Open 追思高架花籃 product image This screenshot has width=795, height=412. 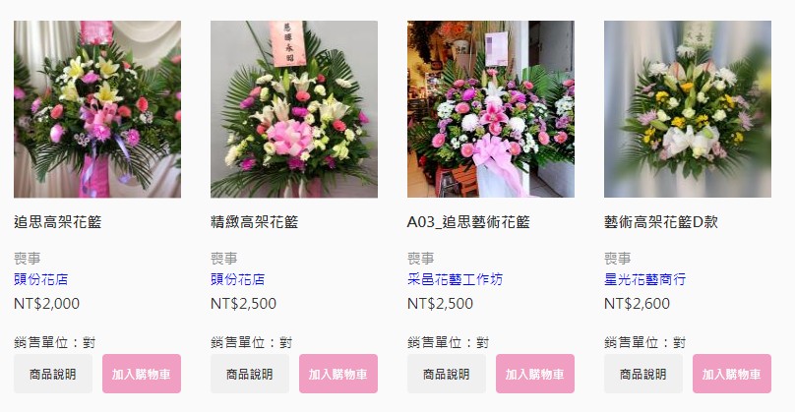click(x=97, y=109)
